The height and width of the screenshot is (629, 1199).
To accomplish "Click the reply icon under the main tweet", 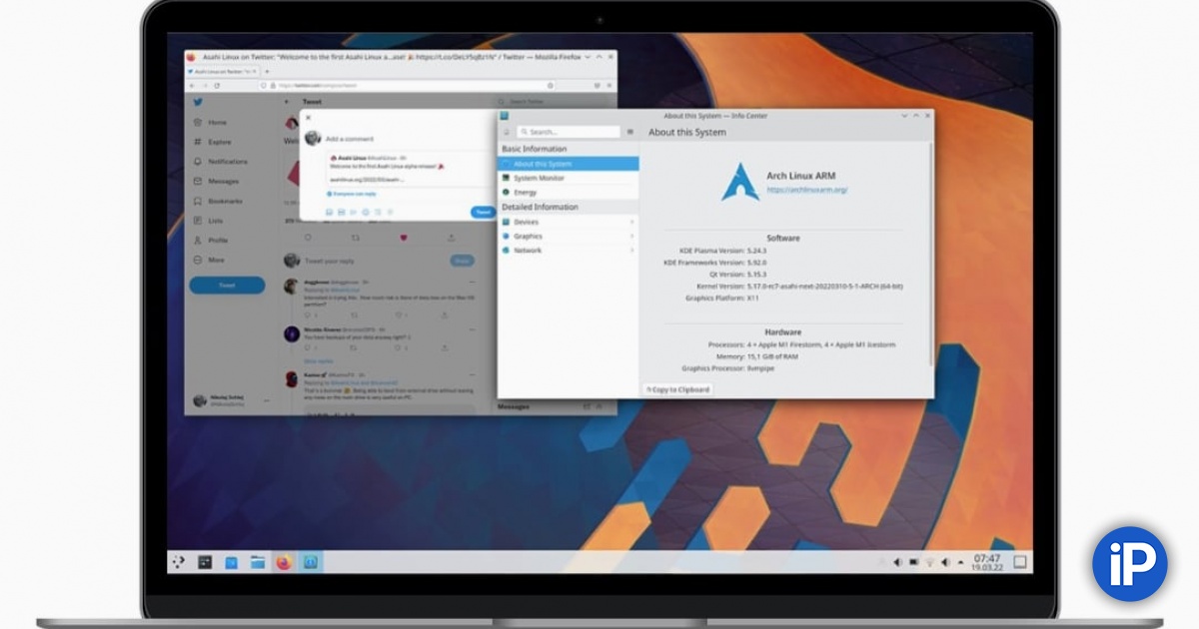I will (x=308, y=237).
